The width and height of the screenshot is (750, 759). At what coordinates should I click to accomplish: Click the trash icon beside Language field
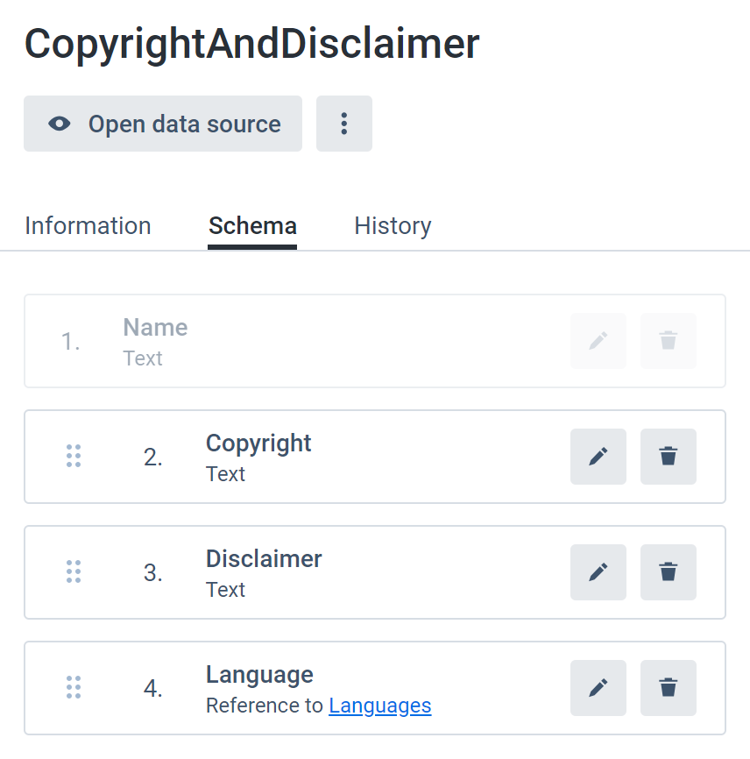(669, 688)
